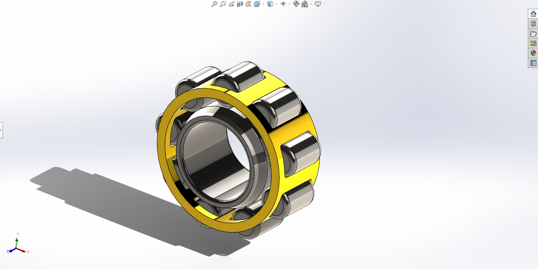The width and height of the screenshot is (538, 269).
Task: Open the View Palette tab
Action: tap(533, 43)
